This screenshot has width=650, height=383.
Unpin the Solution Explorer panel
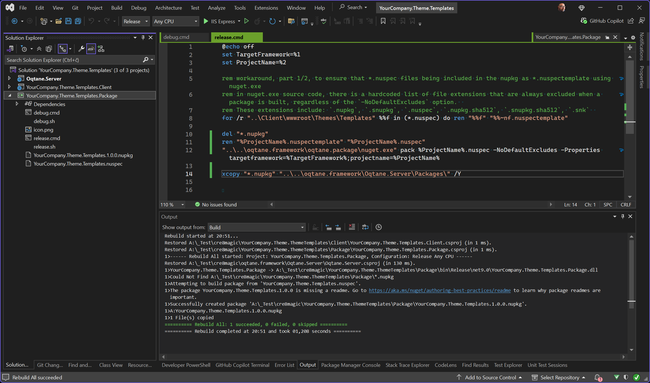(143, 37)
